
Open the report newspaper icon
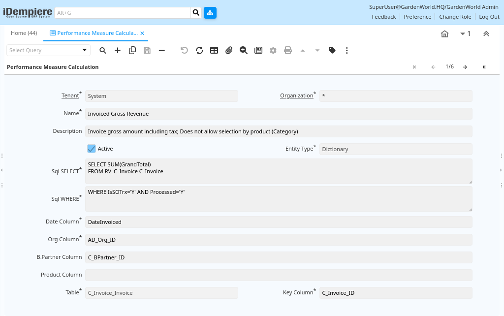(x=258, y=51)
